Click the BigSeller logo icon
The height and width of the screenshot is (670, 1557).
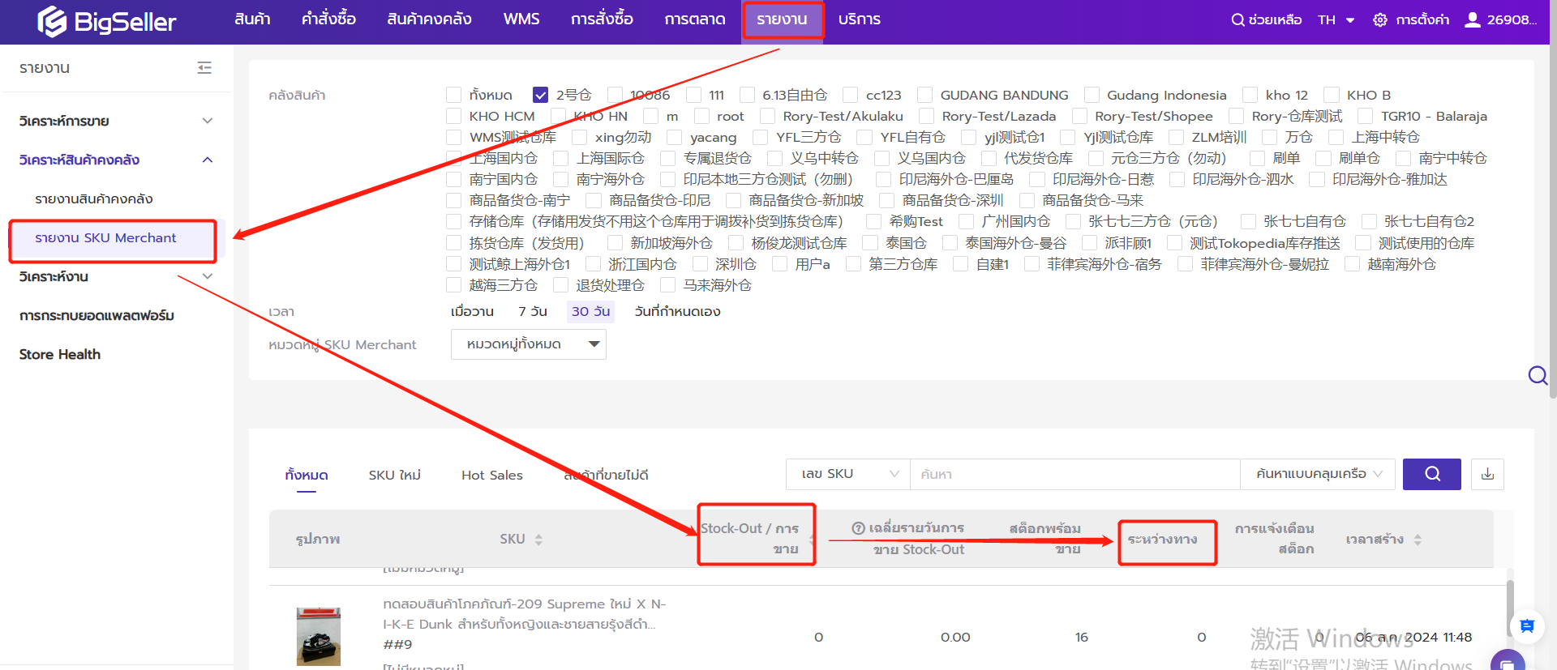click(x=52, y=22)
